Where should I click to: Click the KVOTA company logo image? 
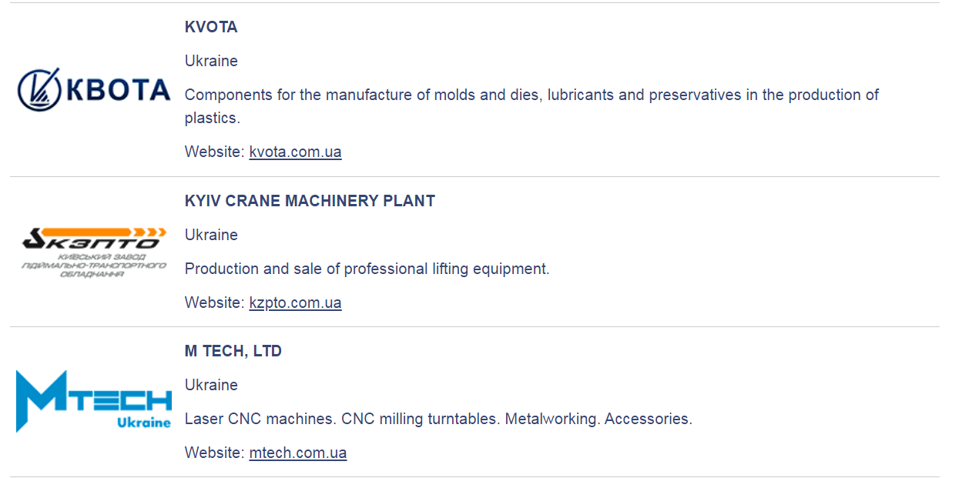point(93,89)
